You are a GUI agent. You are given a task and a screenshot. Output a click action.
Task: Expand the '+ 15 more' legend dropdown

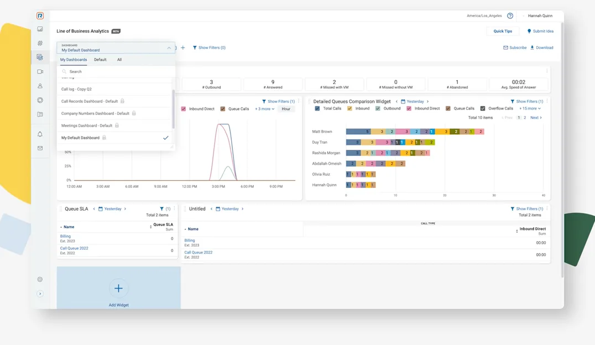pyautogui.click(x=530, y=109)
